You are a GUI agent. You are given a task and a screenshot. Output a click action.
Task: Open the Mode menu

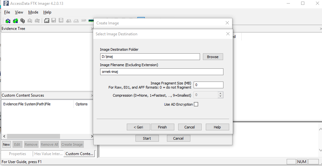[x=33, y=12]
